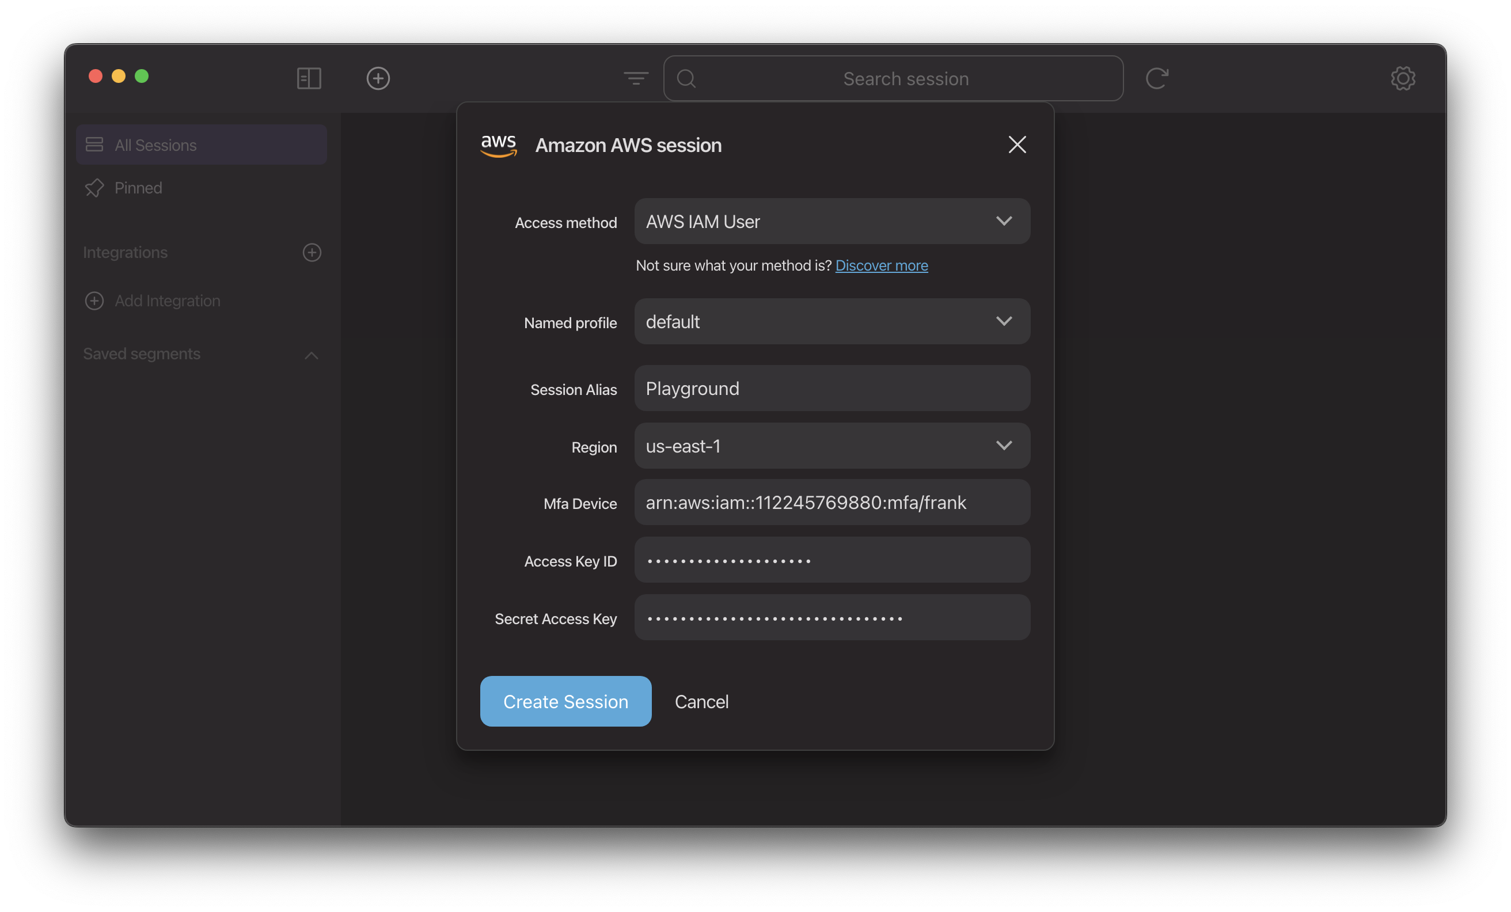The height and width of the screenshot is (912, 1511).
Task: Click the Mfa Device ARN field
Action: pyautogui.click(x=831, y=502)
